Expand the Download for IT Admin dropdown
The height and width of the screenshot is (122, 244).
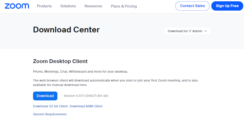tap(185, 31)
